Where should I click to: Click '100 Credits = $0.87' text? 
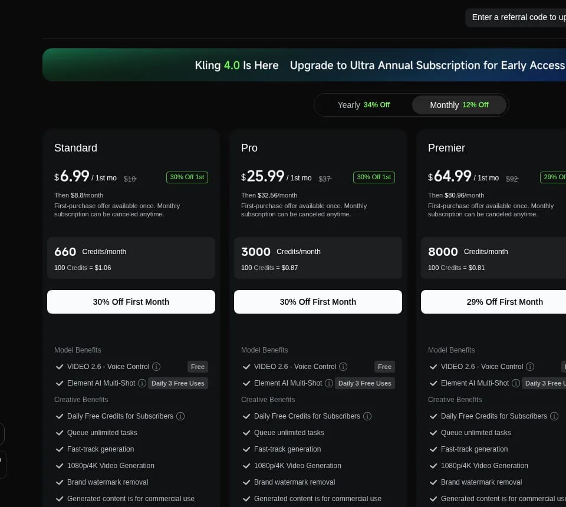coord(269,268)
